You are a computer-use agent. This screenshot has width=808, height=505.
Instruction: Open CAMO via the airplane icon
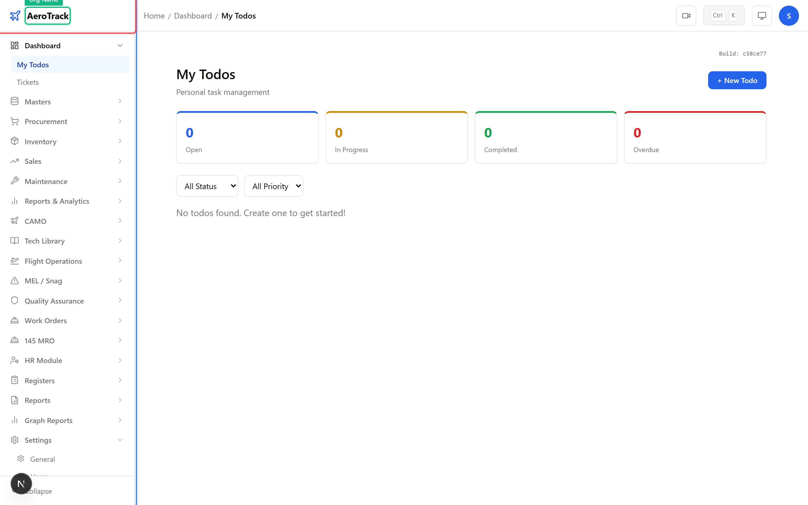click(15, 221)
